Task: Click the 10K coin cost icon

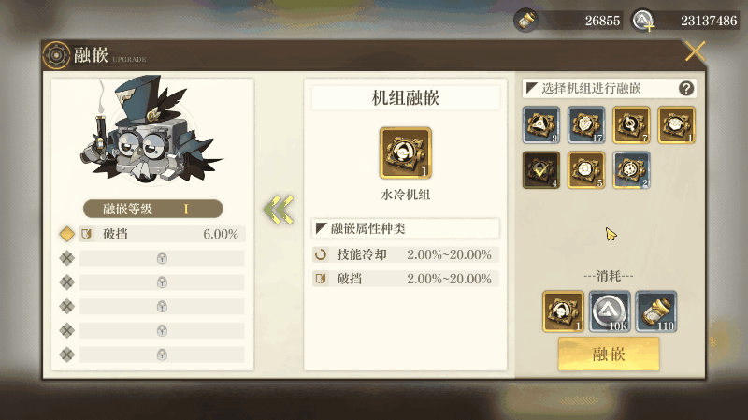Action: pyautogui.click(x=610, y=311)
